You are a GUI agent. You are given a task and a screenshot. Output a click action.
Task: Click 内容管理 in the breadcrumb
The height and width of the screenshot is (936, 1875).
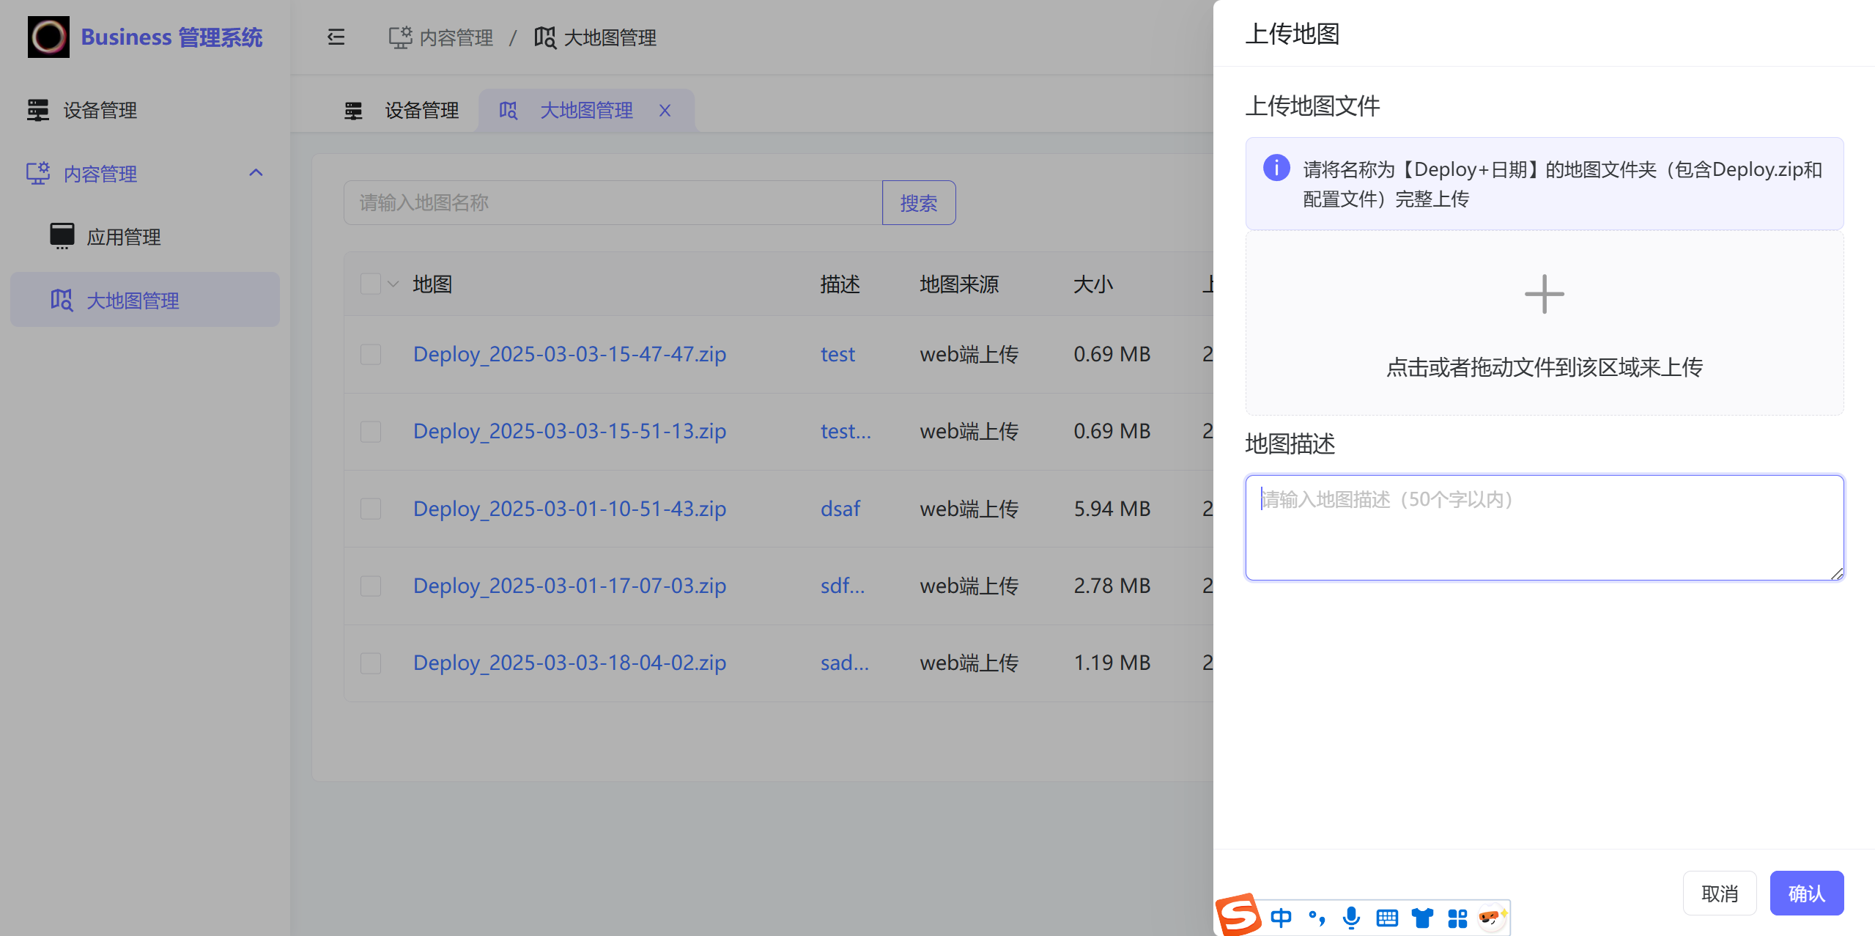[x=456, y=37]
